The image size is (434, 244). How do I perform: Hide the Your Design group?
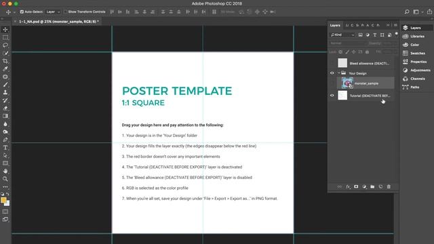point(332,73)
